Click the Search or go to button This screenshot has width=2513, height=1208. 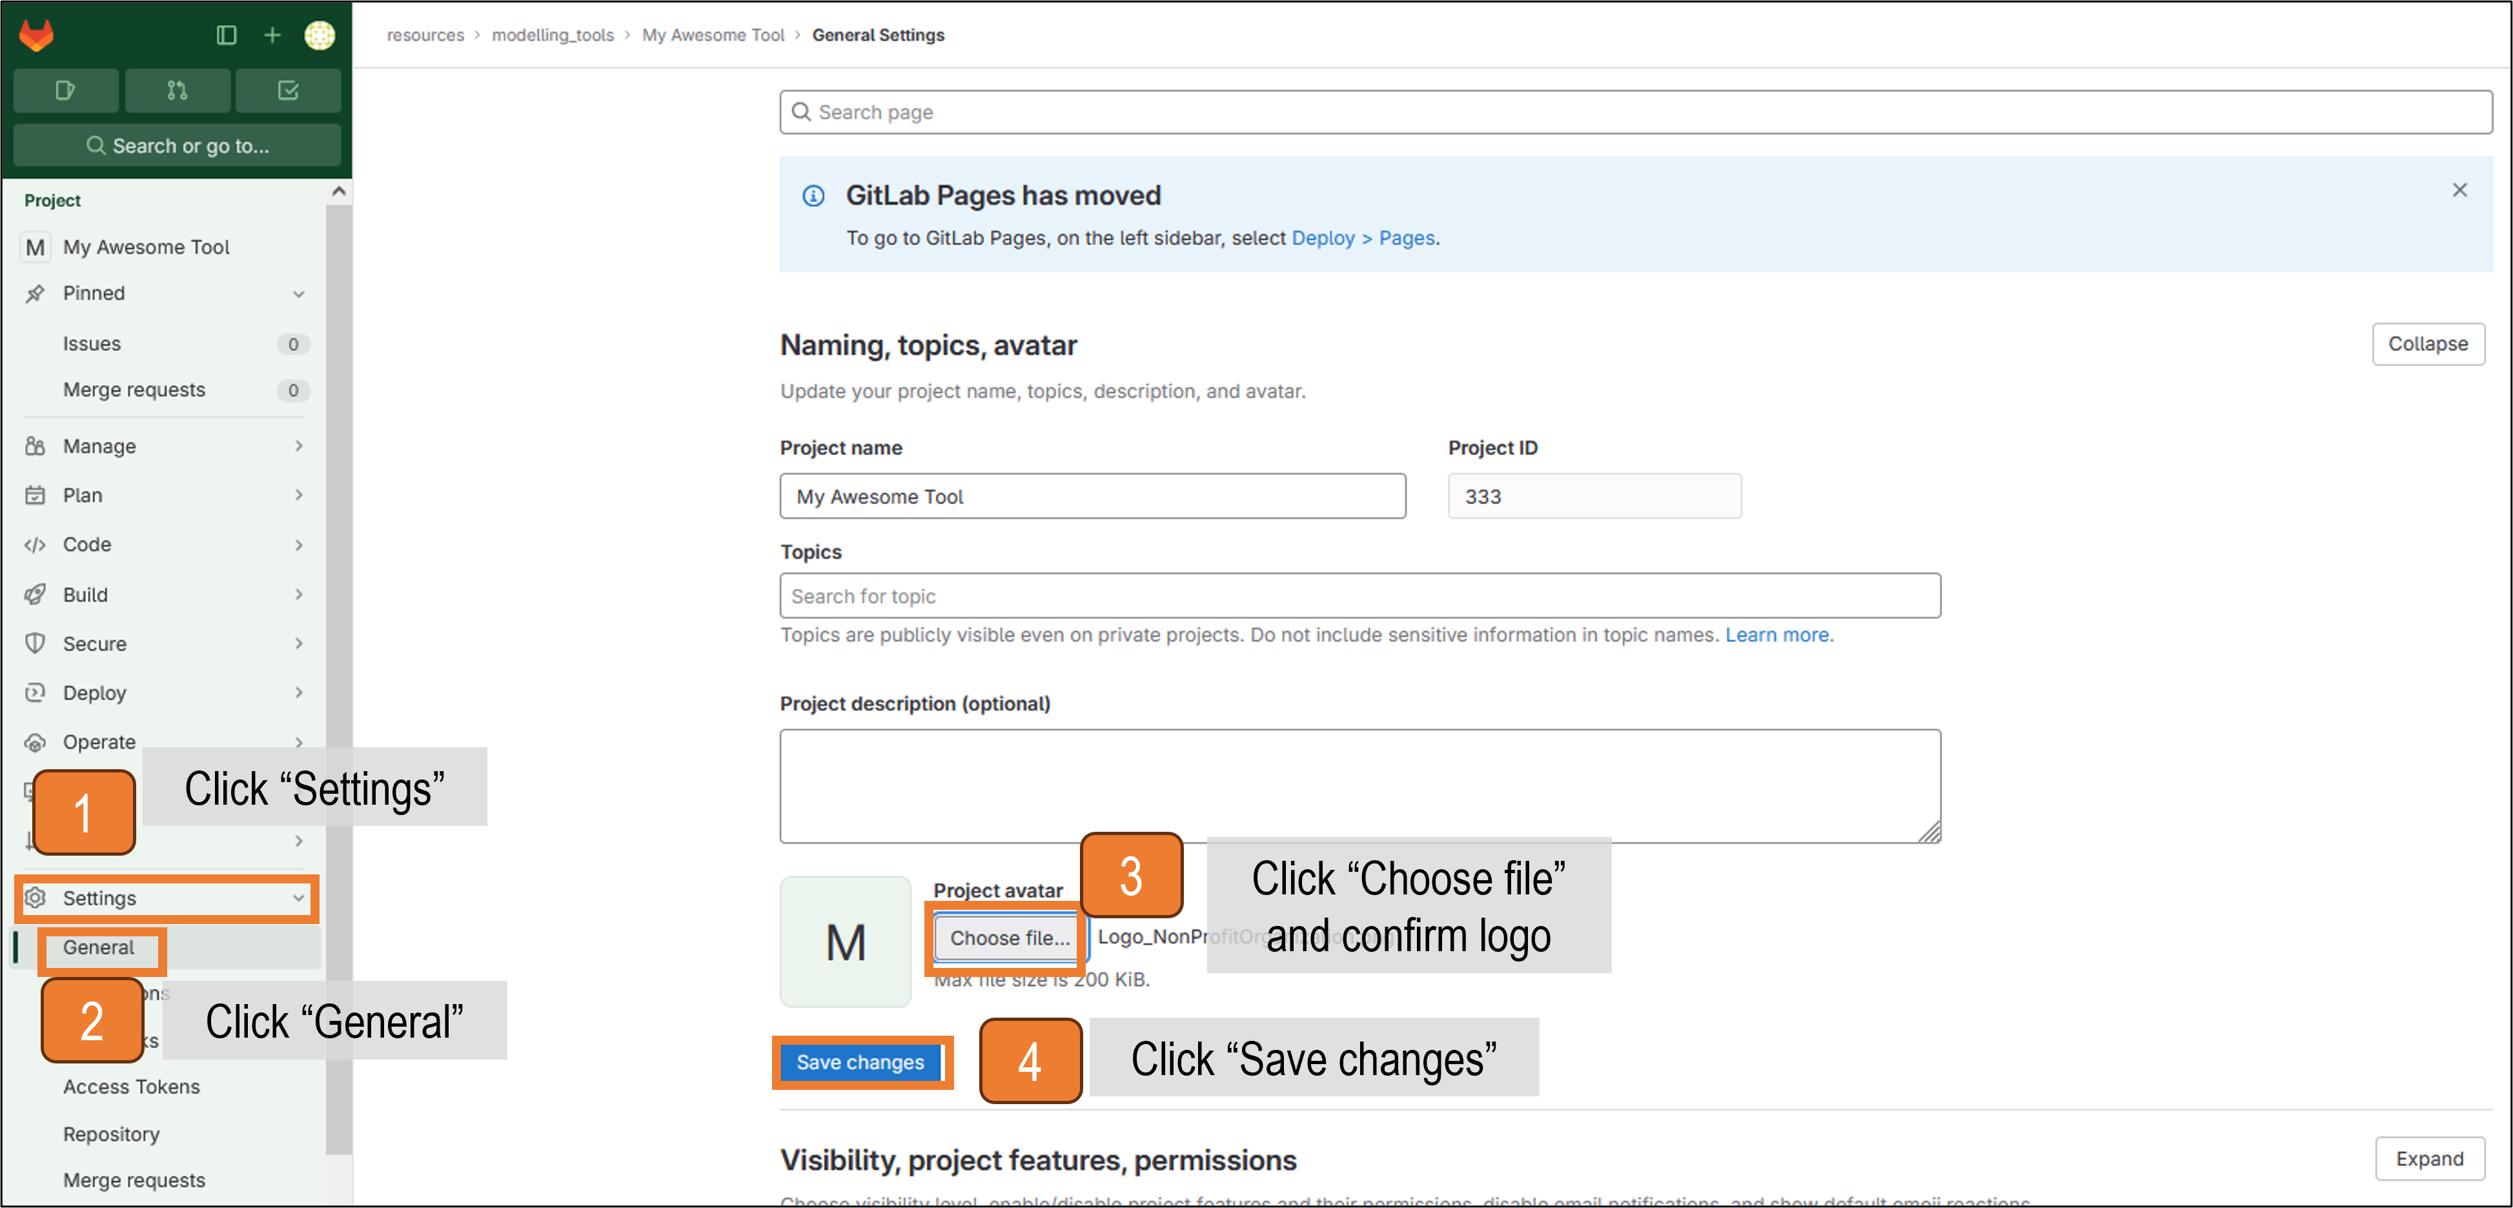178,145
